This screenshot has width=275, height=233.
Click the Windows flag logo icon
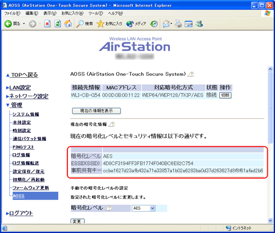(268, 13)
